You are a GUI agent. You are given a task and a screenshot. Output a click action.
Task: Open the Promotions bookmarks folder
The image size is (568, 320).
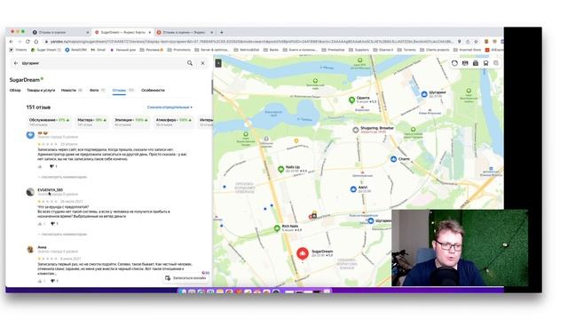tap(179, 50)
